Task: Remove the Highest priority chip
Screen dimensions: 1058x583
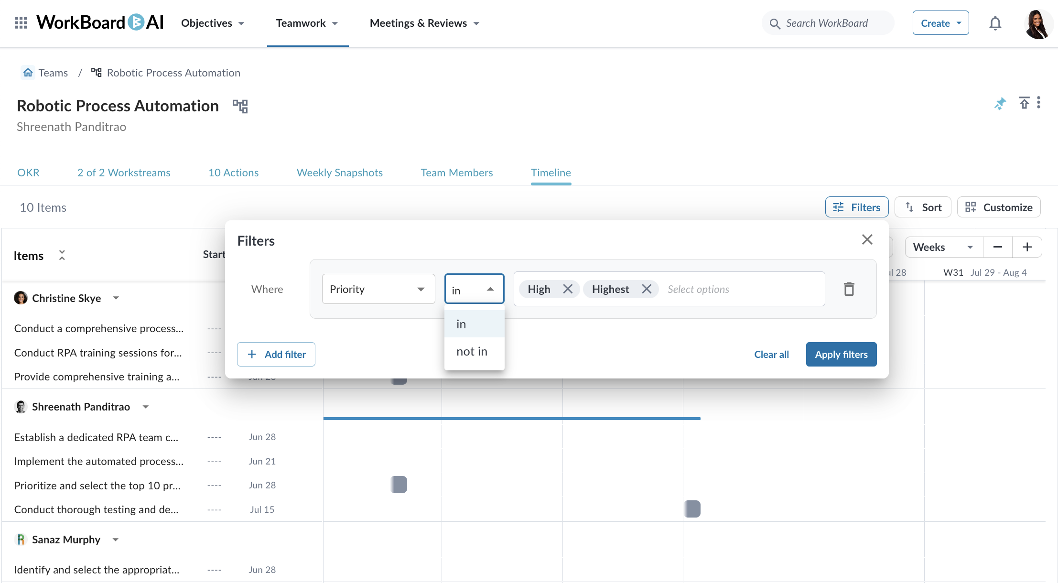Action: [x=646, y=289]
